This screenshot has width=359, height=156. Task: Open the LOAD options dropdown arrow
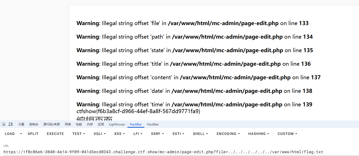(21, 134)
